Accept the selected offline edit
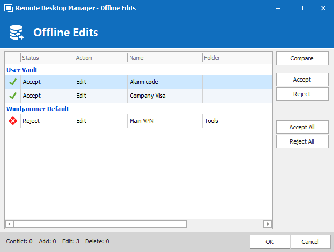Screen dimensions: 334x252 302,80
